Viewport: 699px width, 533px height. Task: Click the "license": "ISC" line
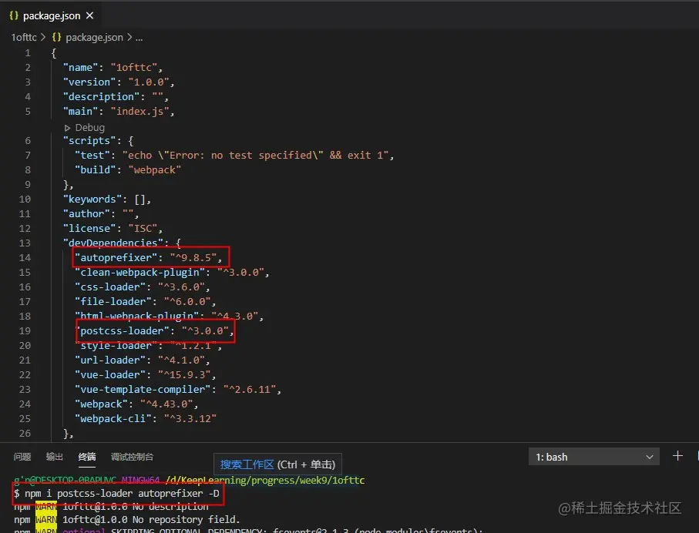[113, 229]
